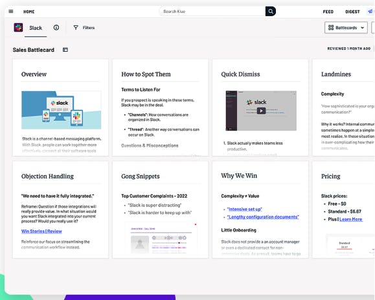The image size is (375, 300).
Task: Open the Battlecards dropdown
Action: [x=346, y=28]
